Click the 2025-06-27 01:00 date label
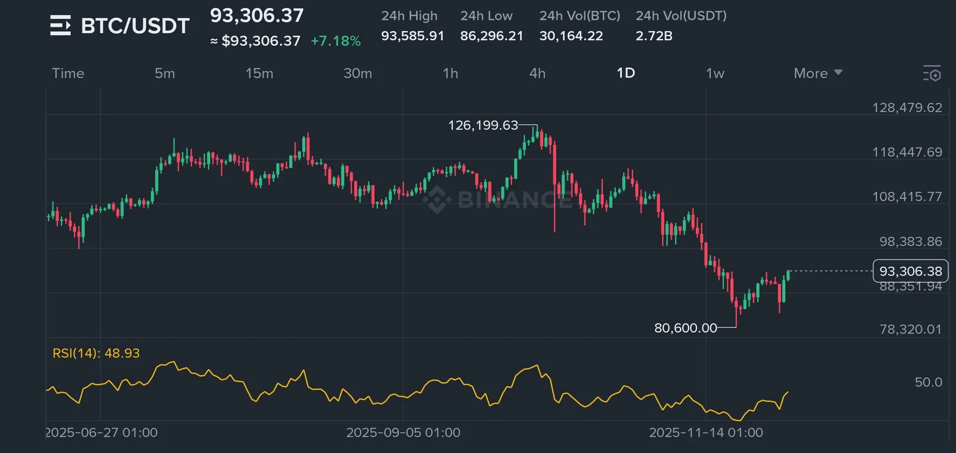Screen dimensions: 956x453 [101, 432]
